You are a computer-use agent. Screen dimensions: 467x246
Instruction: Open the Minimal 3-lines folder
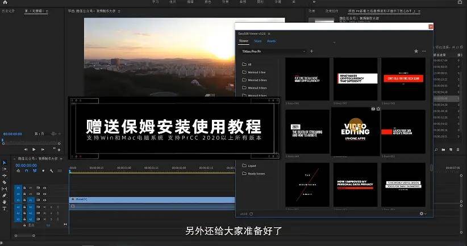(255, 88)
